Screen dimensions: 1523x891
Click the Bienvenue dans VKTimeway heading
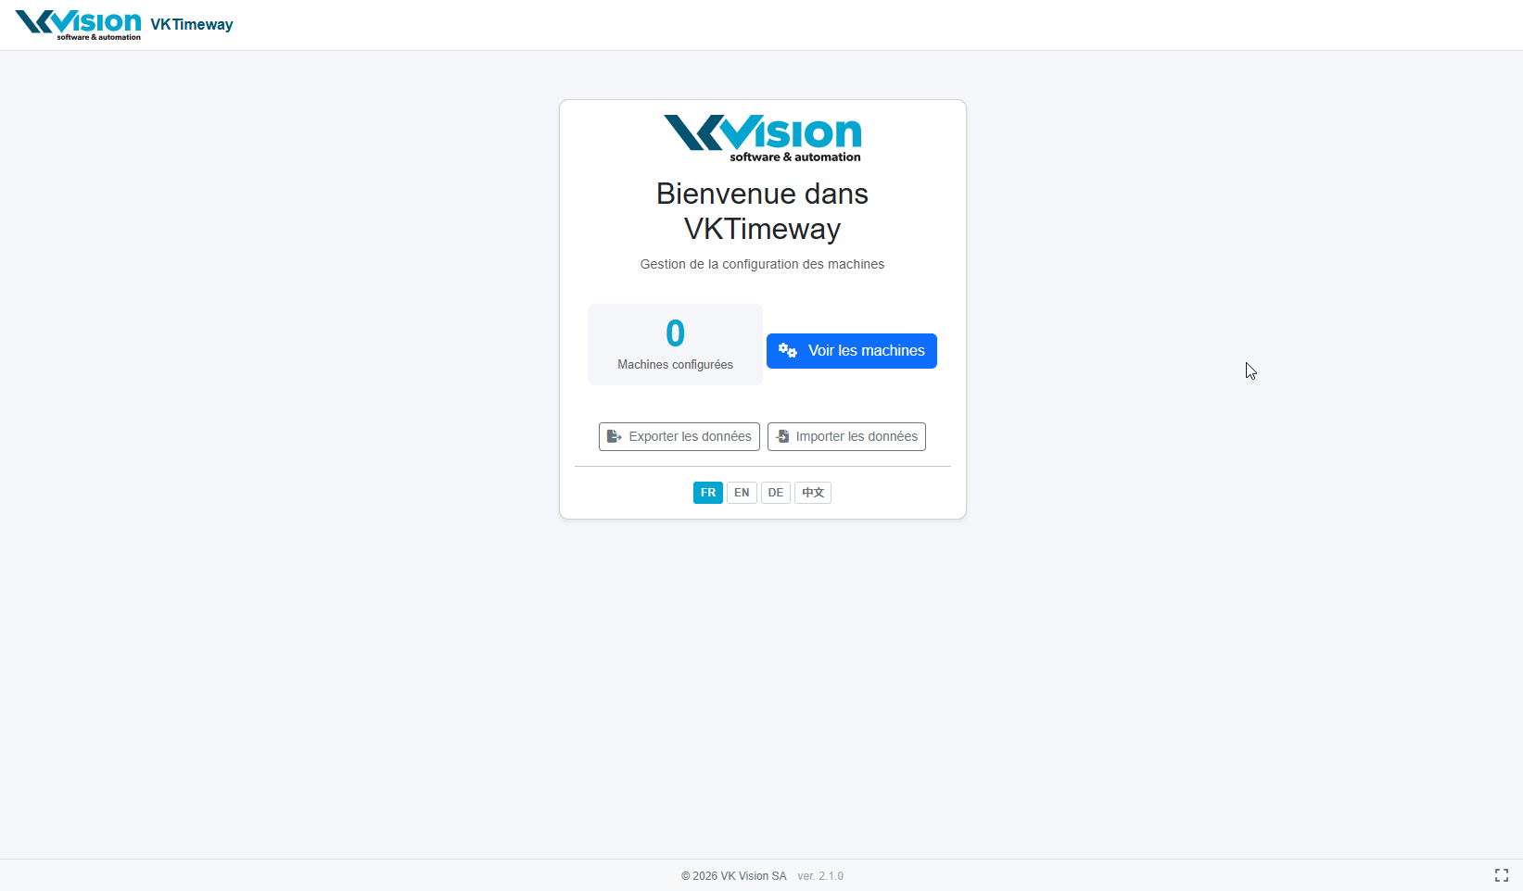click(762, 211)
